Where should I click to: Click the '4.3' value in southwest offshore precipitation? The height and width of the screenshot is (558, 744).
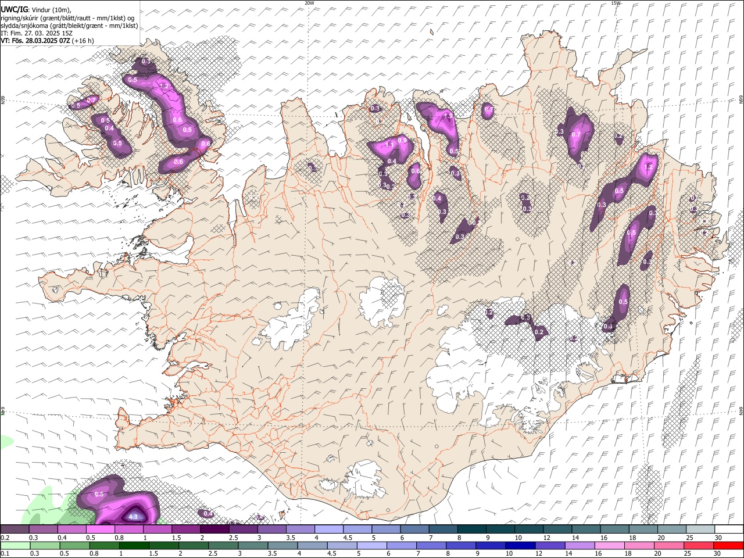click(133, 517)
